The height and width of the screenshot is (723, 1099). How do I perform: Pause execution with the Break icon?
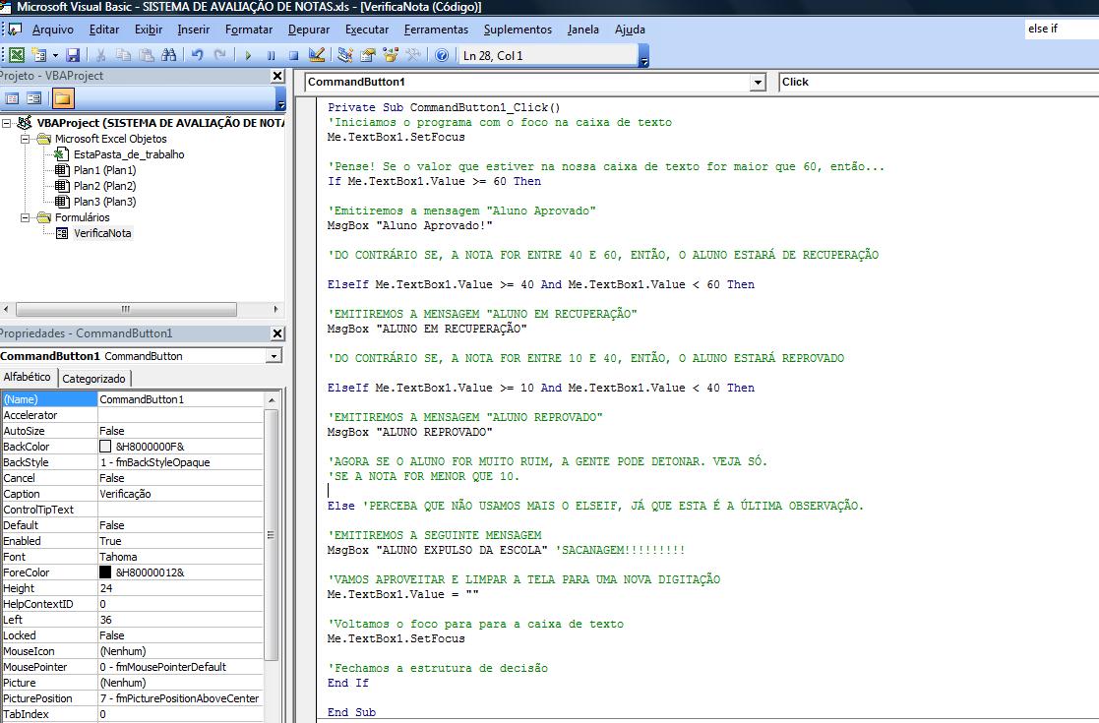tap(271, 55)
